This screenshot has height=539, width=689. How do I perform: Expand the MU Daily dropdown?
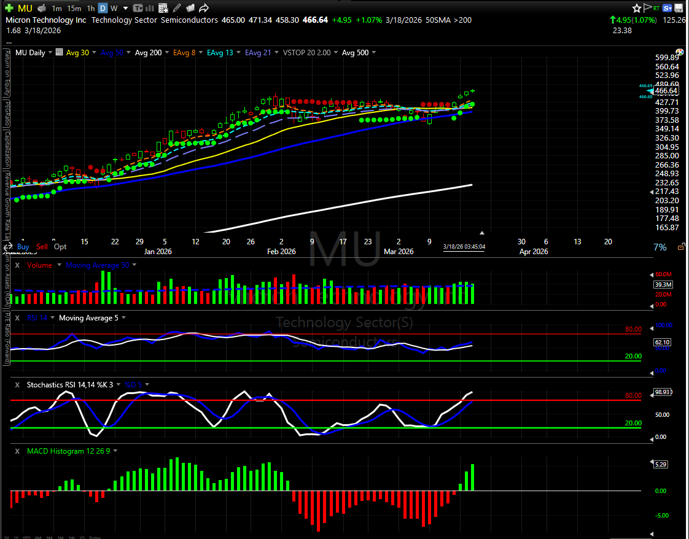[50, 52]
